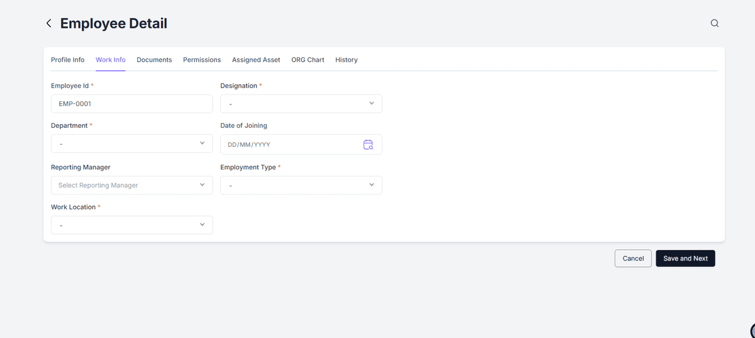Open the Permissions tab
The image size is (755, 338).
202,60
